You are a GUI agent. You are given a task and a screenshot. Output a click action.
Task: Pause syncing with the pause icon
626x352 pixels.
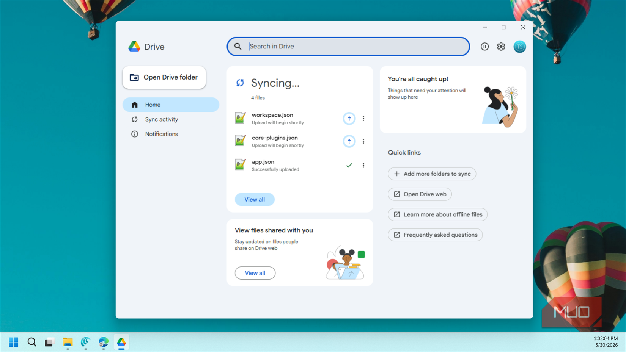(484, 47)
